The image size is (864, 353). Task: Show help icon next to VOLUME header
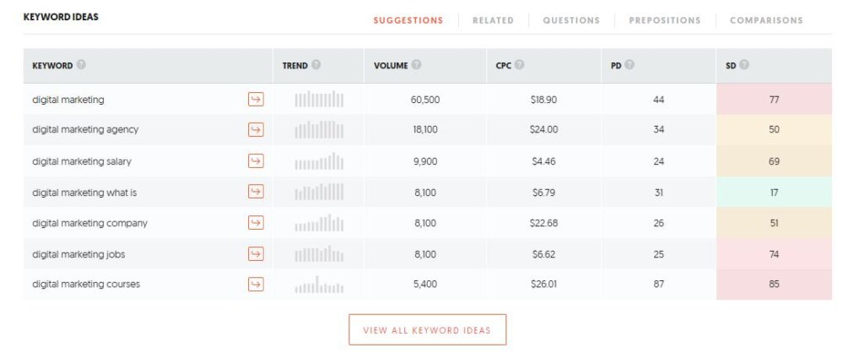[x=416, y=64]
